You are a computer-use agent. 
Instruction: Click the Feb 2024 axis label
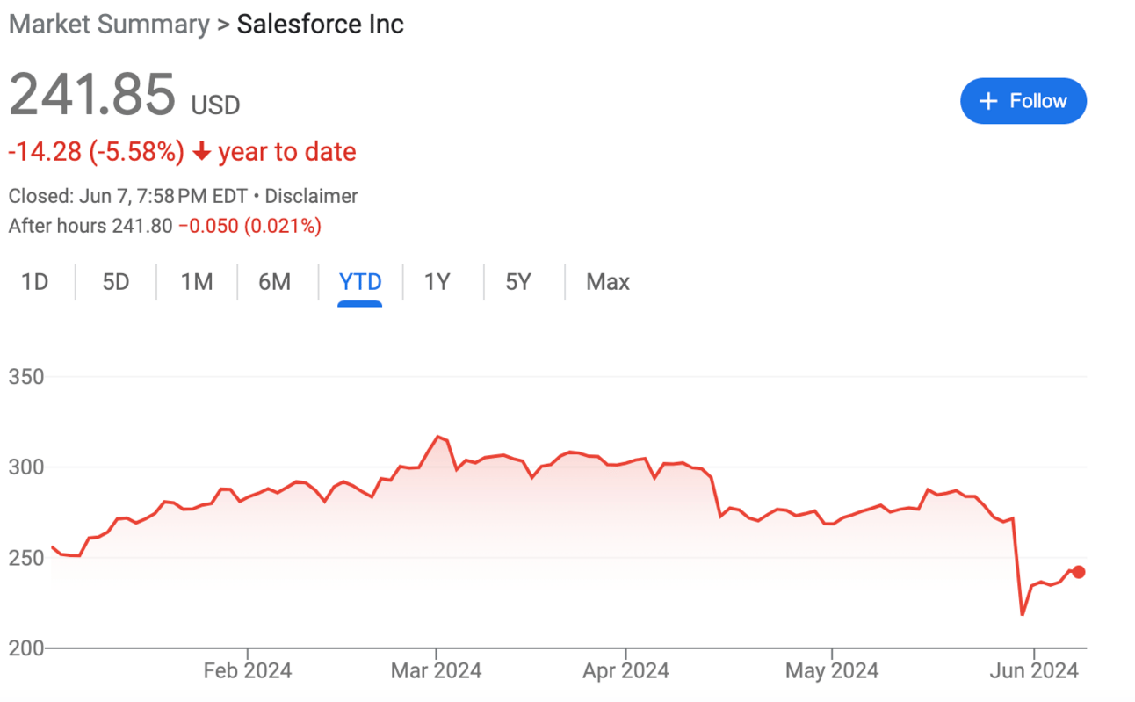[248, 671]
